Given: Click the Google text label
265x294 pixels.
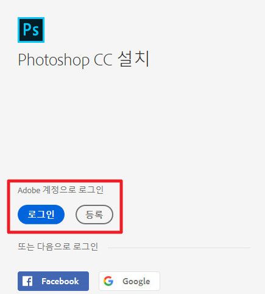Looking at the screenshot, I should pyautogui.click(x=136, y=281).
